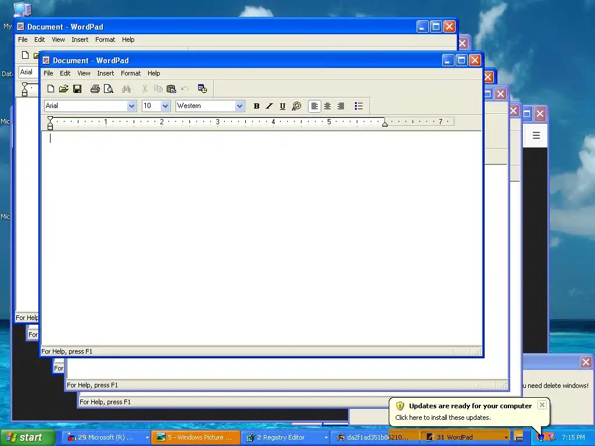This screenshot has width=595, height=446.
Task: Open da2f1ad351b86210 taskbar button
Action: click(x=375, y=437)
